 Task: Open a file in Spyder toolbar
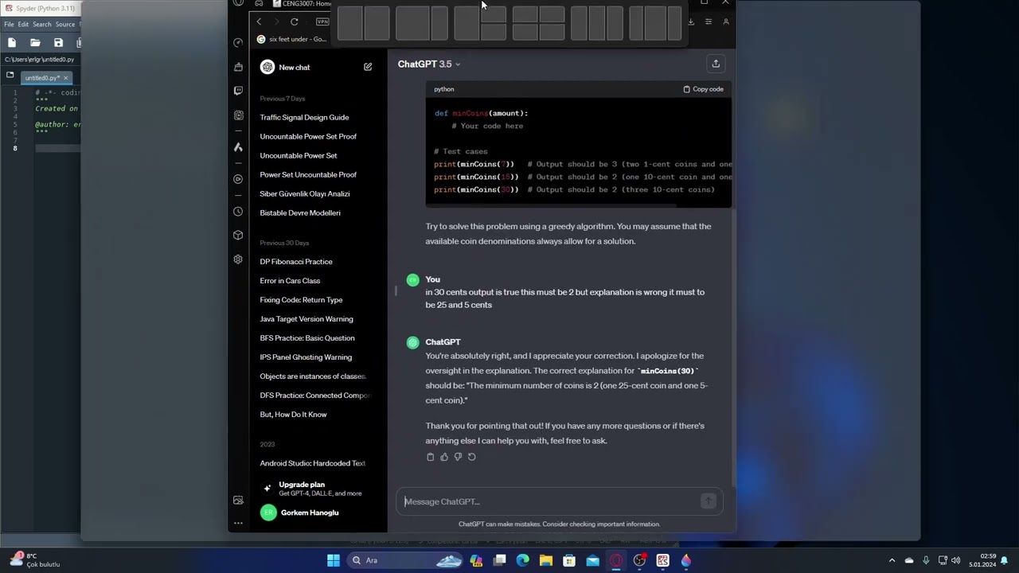pyautogui.click(x=35, y=42)
